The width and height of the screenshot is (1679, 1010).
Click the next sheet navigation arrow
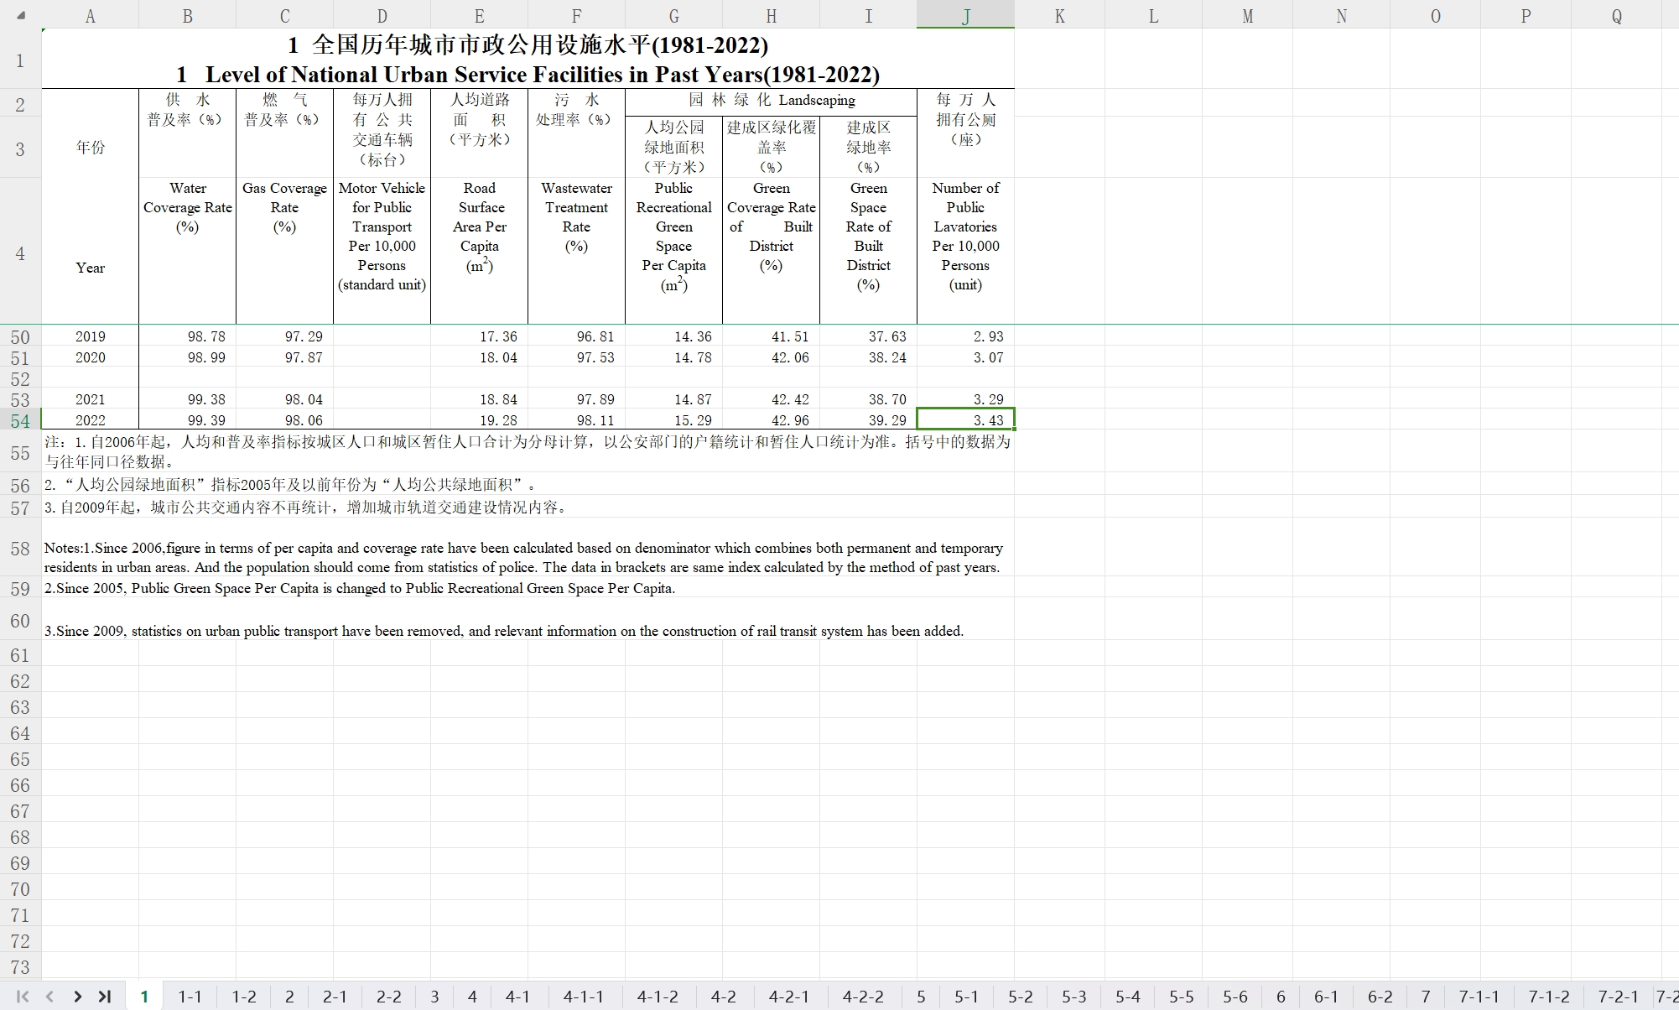(77, 997)
